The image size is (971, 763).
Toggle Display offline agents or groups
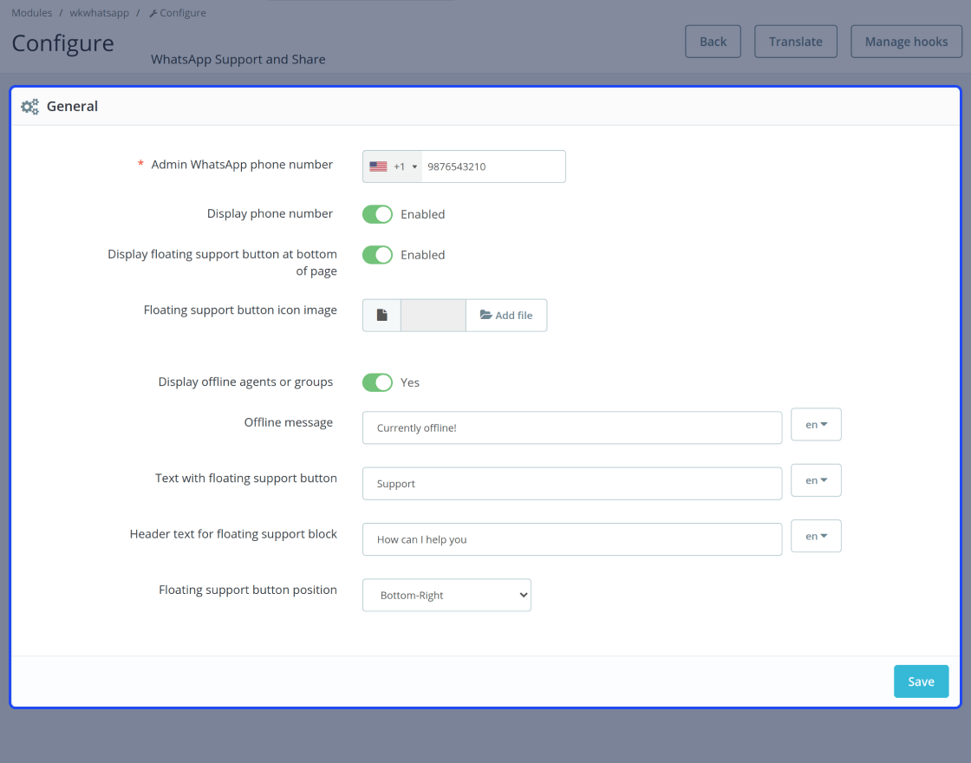click(x=378, y=382)
